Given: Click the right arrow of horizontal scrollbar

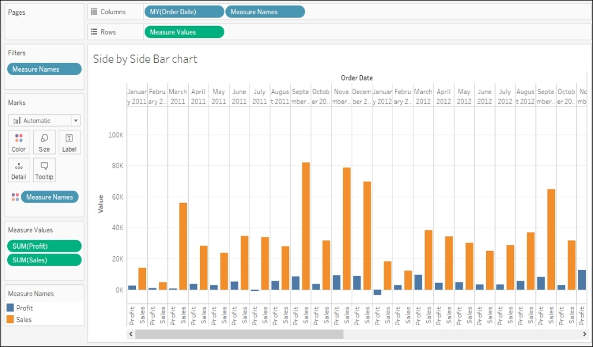Looking at the screenshot, I should point(584,334).
